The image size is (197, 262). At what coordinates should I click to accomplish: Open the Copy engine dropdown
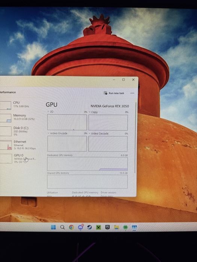coord(93,112)
